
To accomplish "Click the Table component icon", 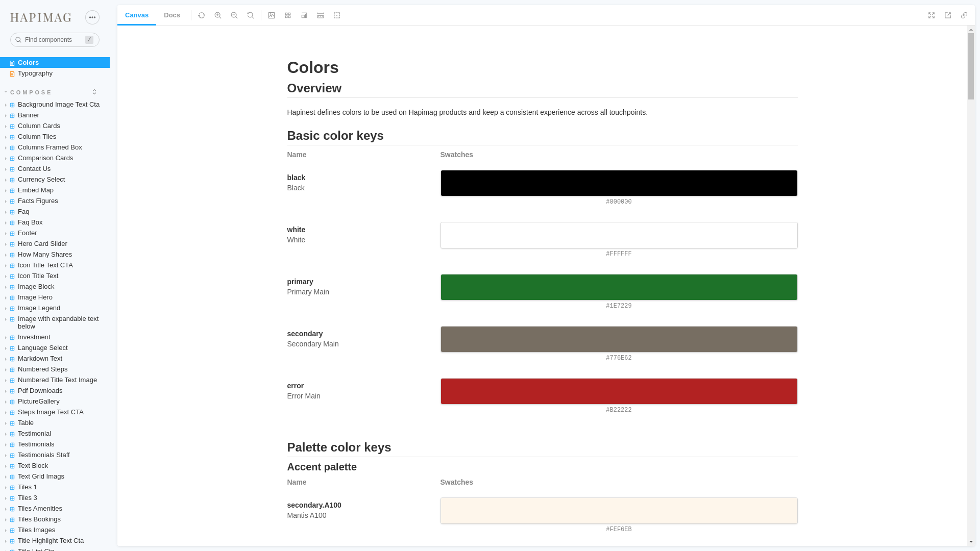I will coord(12,423).
